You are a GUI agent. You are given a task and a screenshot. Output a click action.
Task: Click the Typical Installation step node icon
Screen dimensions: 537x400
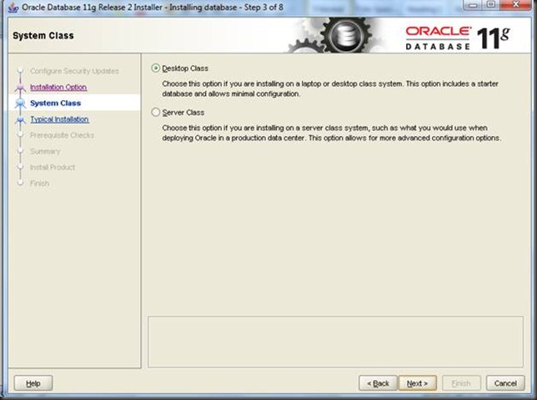(20, 119)
